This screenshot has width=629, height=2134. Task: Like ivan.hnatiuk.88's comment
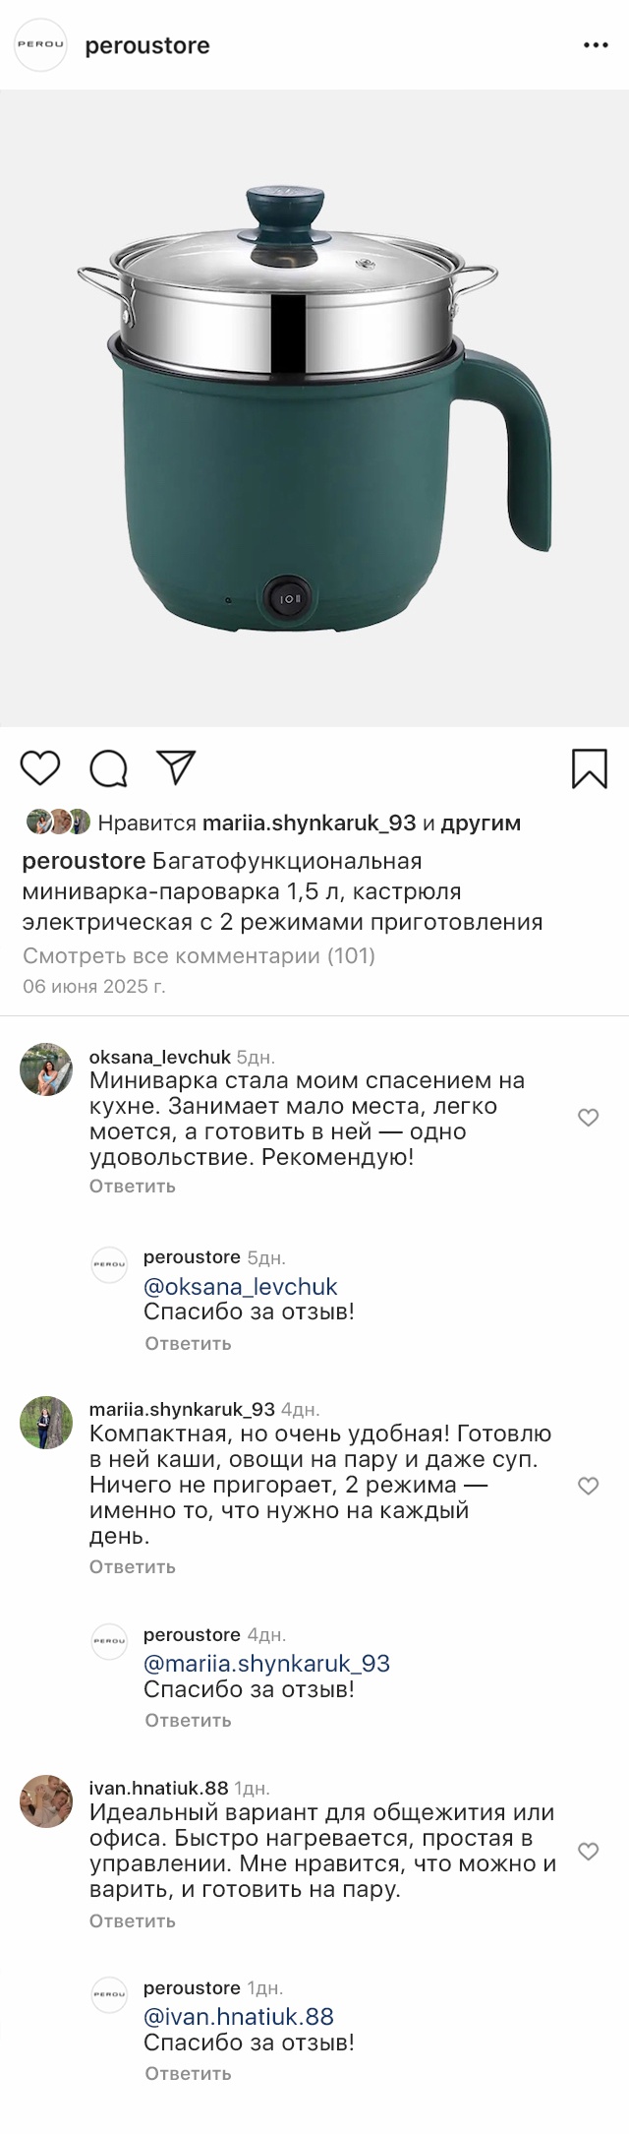(x=588, y=1852)
